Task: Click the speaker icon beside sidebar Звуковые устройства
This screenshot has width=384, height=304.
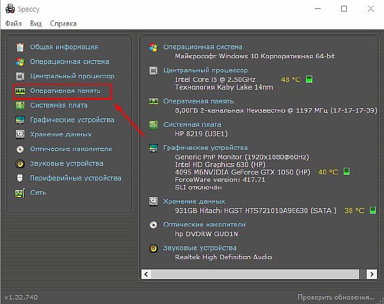Action: (x=20, y=164)
